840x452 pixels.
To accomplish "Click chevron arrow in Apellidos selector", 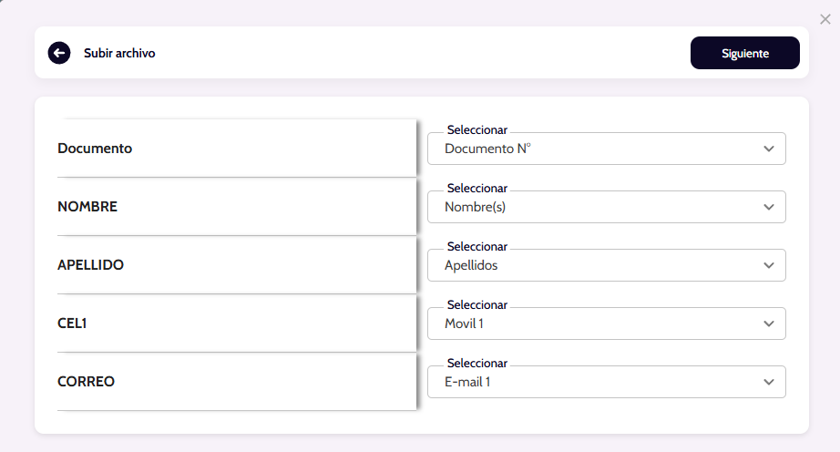I will coord(769,265).
